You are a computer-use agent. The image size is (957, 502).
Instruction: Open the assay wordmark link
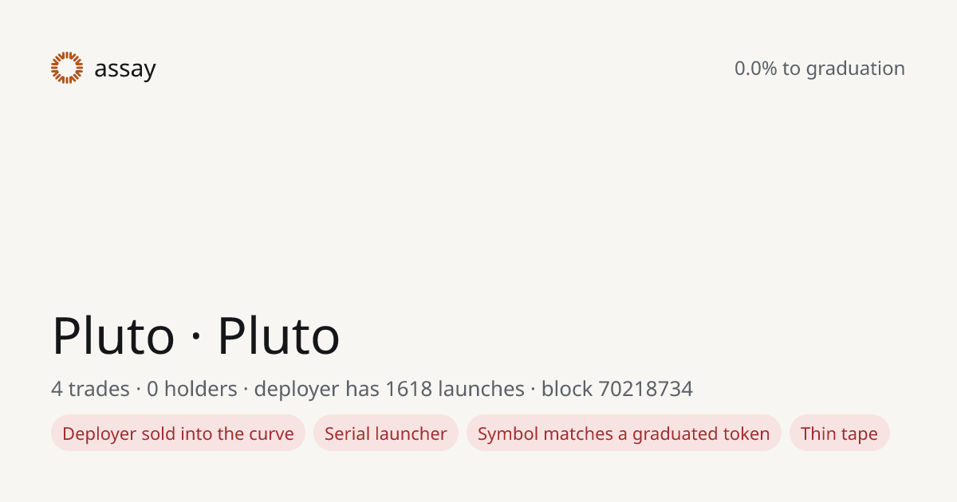click(x=124, y=70)
